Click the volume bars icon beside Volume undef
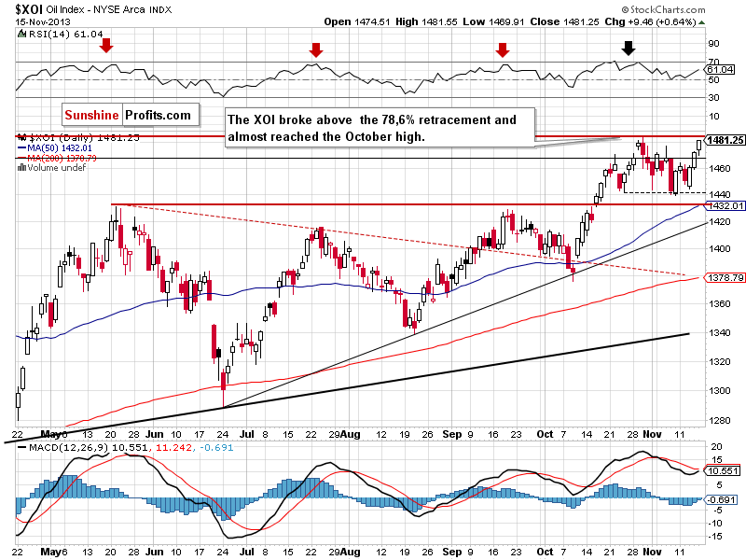 click(21, 167)
